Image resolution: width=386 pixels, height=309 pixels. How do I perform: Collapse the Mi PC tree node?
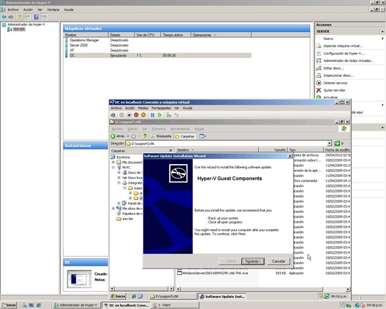113,167
